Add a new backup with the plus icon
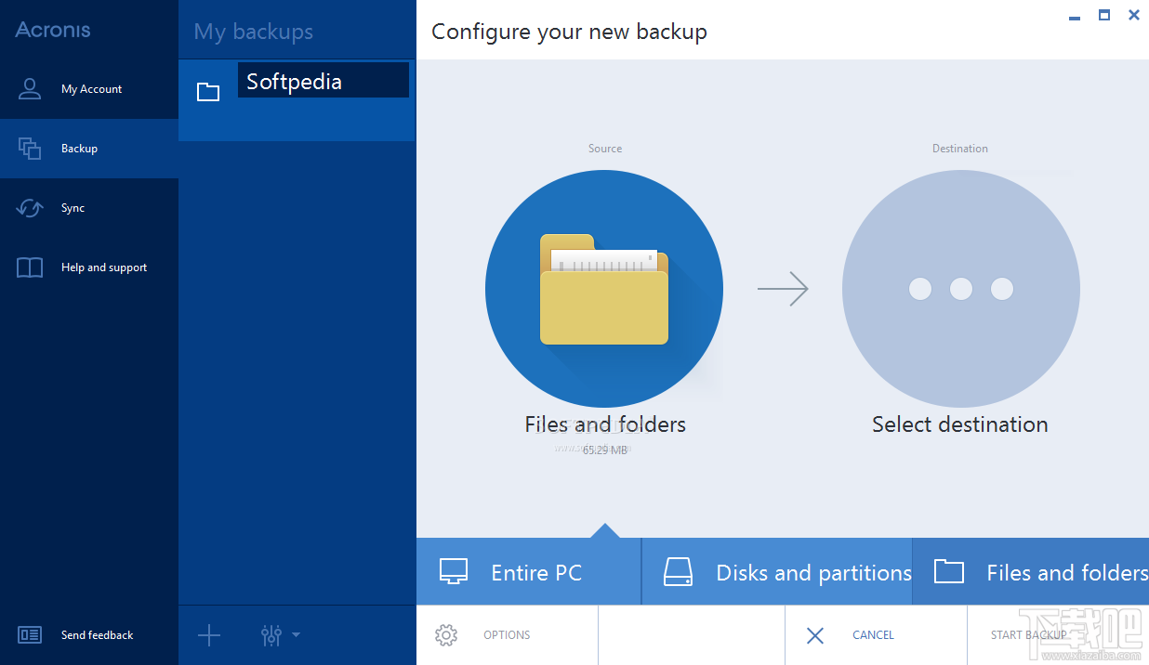The height and width of the screenshot is (665, 1149). pos(208,635)
